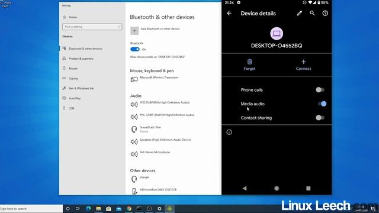Click the Find a setting search box
The width and height of the screenshot is (379, 213).
(x=92, y=27)
